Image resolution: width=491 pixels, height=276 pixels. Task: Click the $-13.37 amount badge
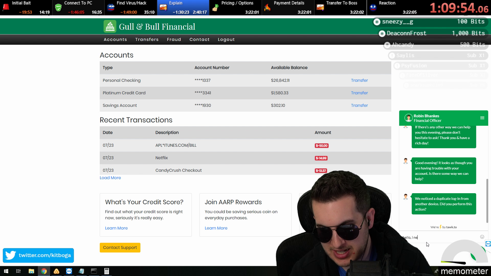[321, 171]
